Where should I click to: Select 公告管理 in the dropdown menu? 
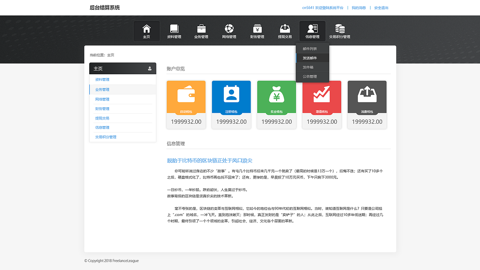click(312, 76)
